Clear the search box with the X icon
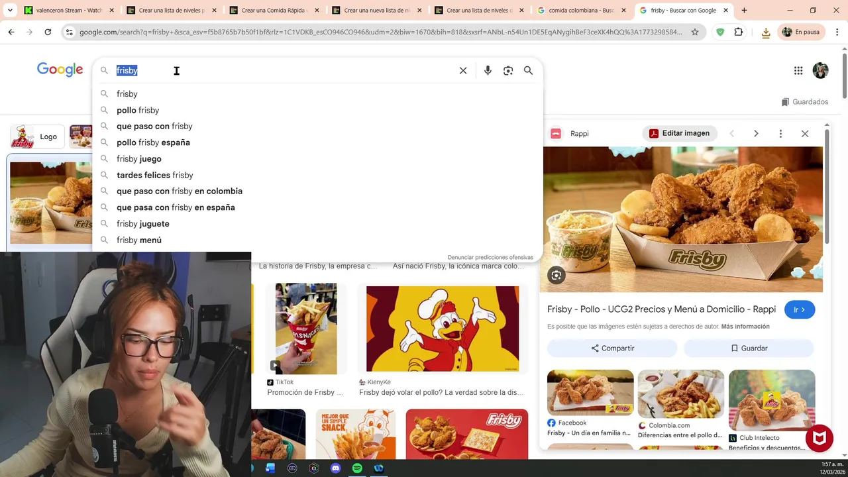Screen dimensions: 848x477 [x=463, y=70]
